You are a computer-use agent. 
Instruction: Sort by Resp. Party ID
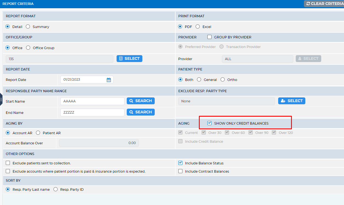pyautogui.click(x=56, y=189)
